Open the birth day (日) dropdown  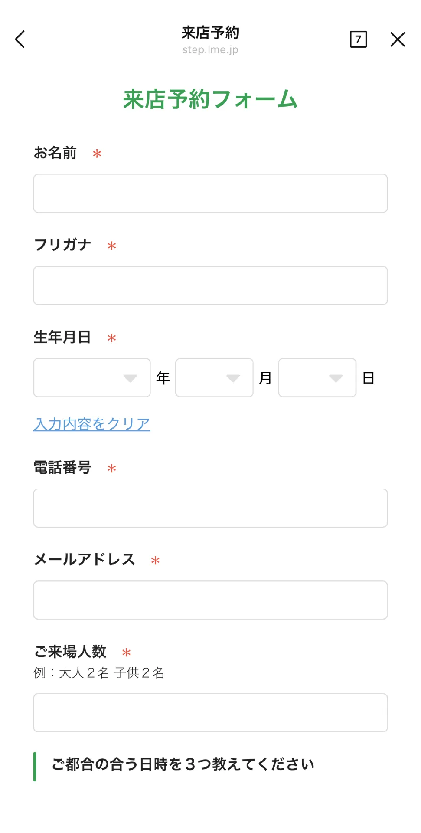(x=317, y=378)
